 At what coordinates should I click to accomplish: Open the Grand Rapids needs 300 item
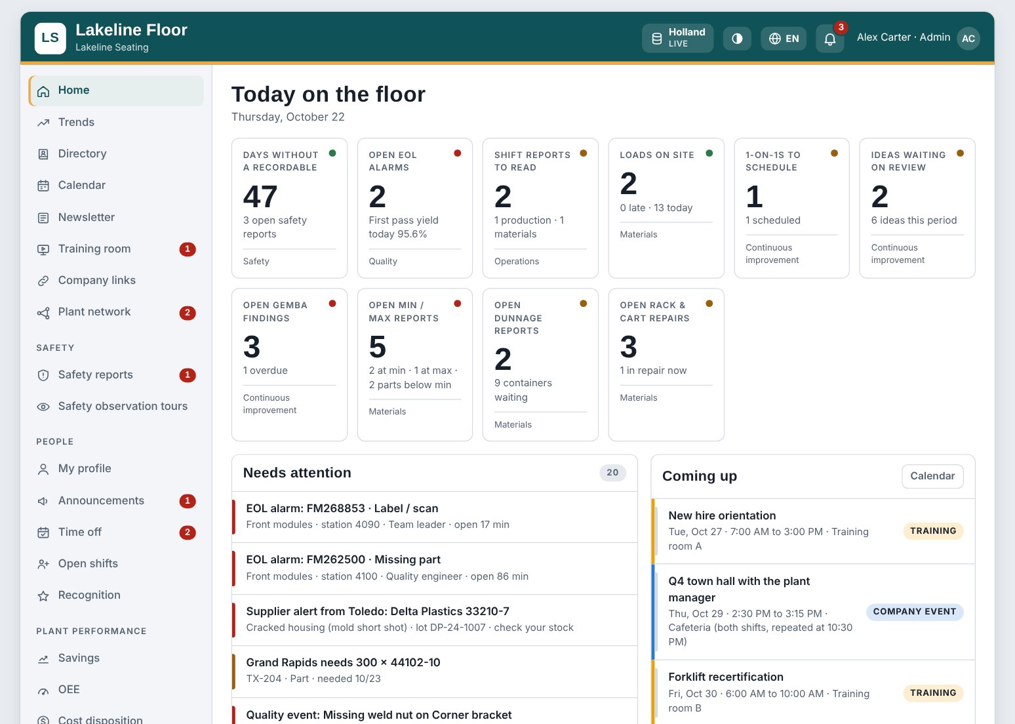(x=435, y=671)
